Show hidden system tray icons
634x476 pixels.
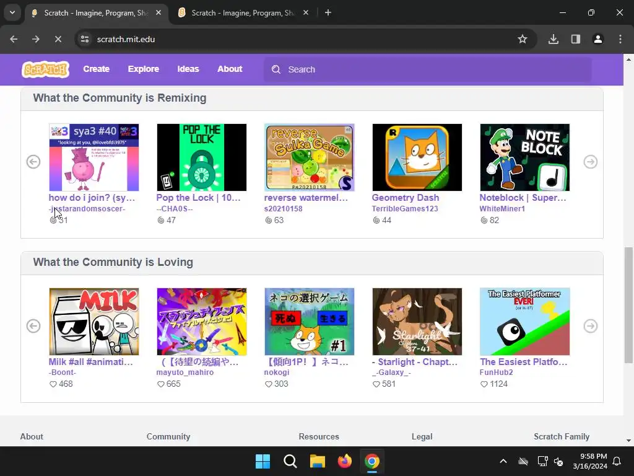click(x=503, y=461)
